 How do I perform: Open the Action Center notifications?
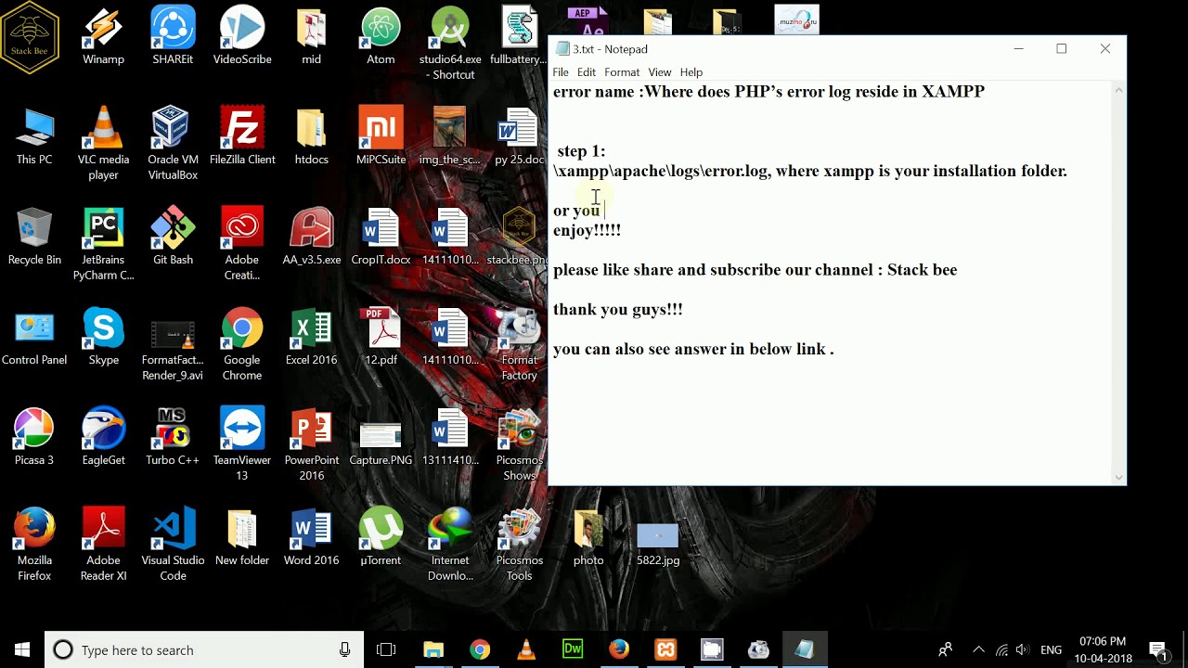click(x=1158, y=649)
